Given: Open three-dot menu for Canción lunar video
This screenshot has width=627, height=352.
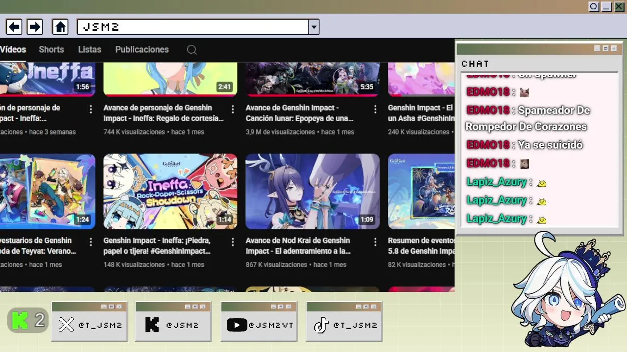Looking at the screenshot, I should click(x=375, y=109).
